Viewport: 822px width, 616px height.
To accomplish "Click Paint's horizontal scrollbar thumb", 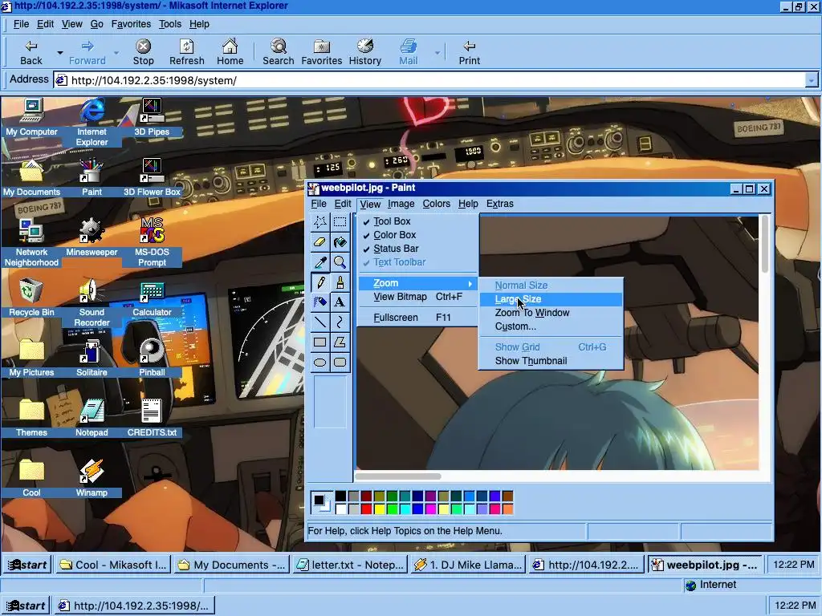I will (398, 476).
